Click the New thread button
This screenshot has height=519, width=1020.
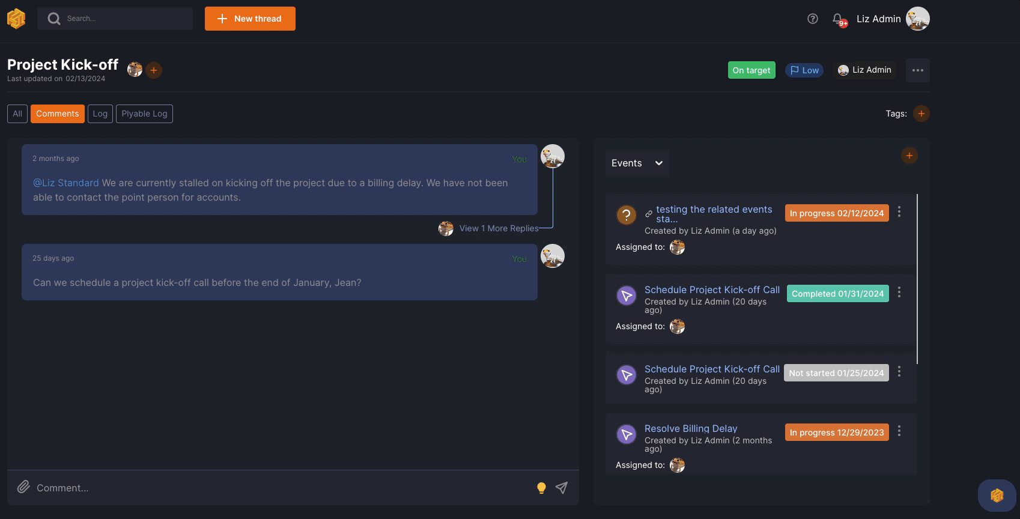(x=250, y=19)
